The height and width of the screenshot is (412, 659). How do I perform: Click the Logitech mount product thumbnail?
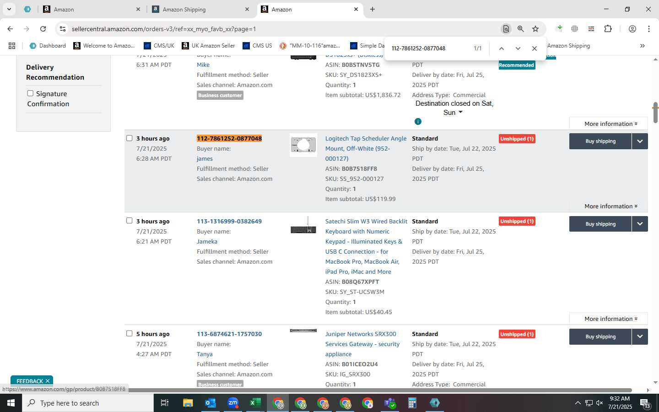(303, 145)
